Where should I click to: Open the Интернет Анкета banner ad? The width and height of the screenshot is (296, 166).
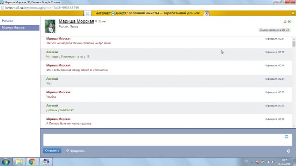[148, 13]
